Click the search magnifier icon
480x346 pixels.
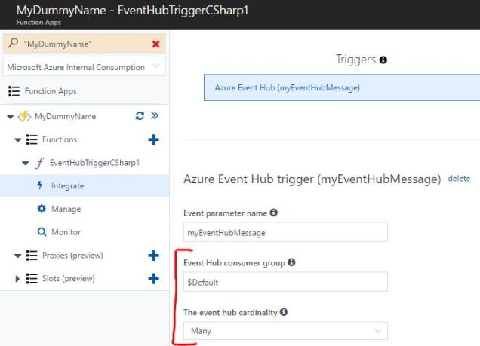click(13, 43)
